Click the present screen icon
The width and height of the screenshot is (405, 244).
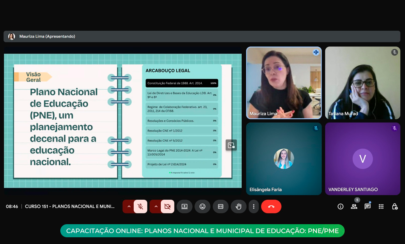point(184,206)
